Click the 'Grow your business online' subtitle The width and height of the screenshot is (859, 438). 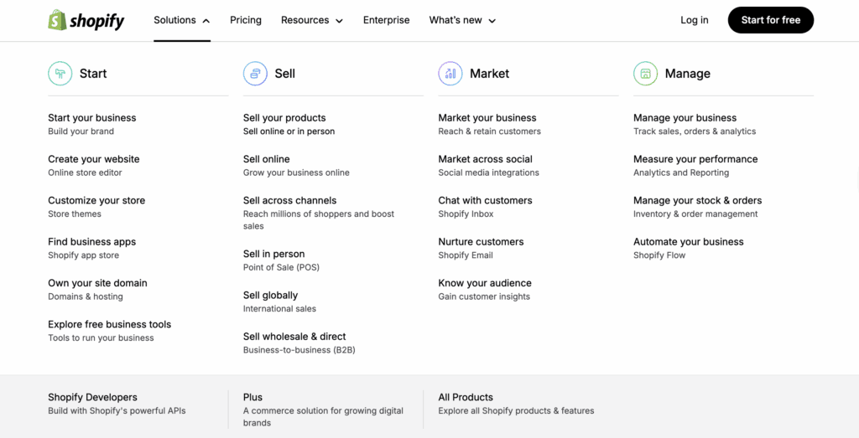pos(296,173)
